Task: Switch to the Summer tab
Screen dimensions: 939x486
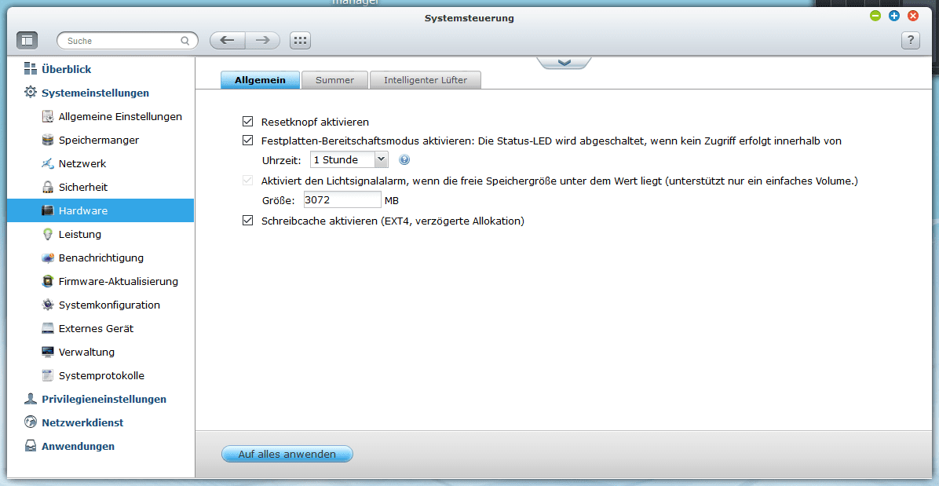Action: click(334, 80)
